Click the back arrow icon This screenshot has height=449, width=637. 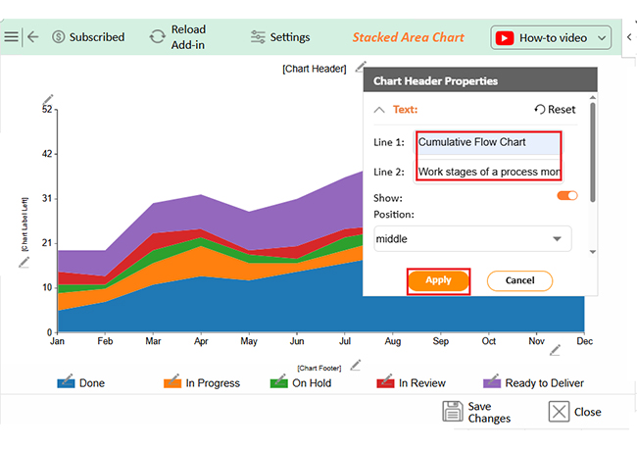click(33, 37)
